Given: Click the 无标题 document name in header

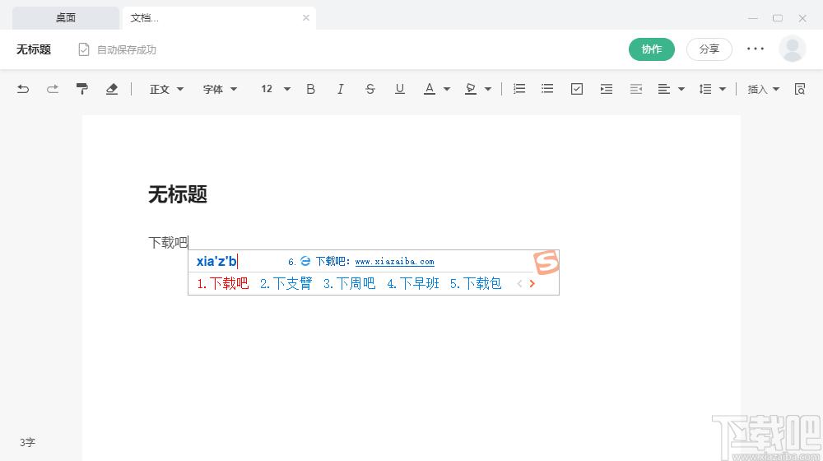Looking at the screenshot, I should pyautogui.click(x=34, y=49).
